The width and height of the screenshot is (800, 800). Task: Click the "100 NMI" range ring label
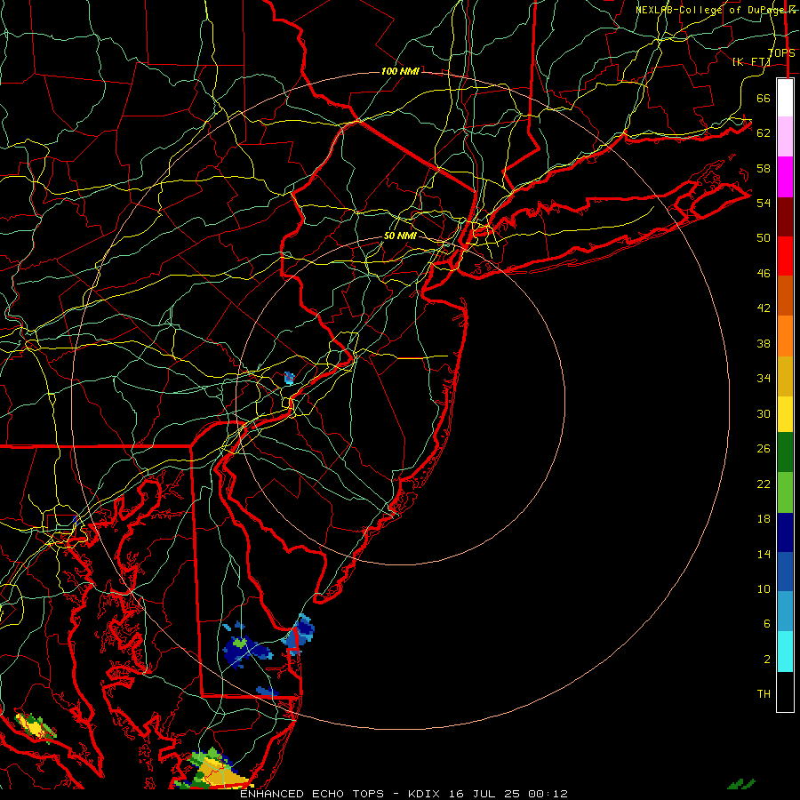tap(400, 71)
